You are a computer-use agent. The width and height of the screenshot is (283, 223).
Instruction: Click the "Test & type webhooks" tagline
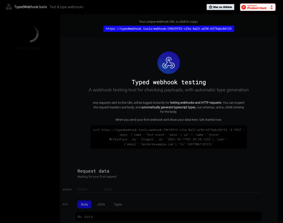tap(67, 7)
